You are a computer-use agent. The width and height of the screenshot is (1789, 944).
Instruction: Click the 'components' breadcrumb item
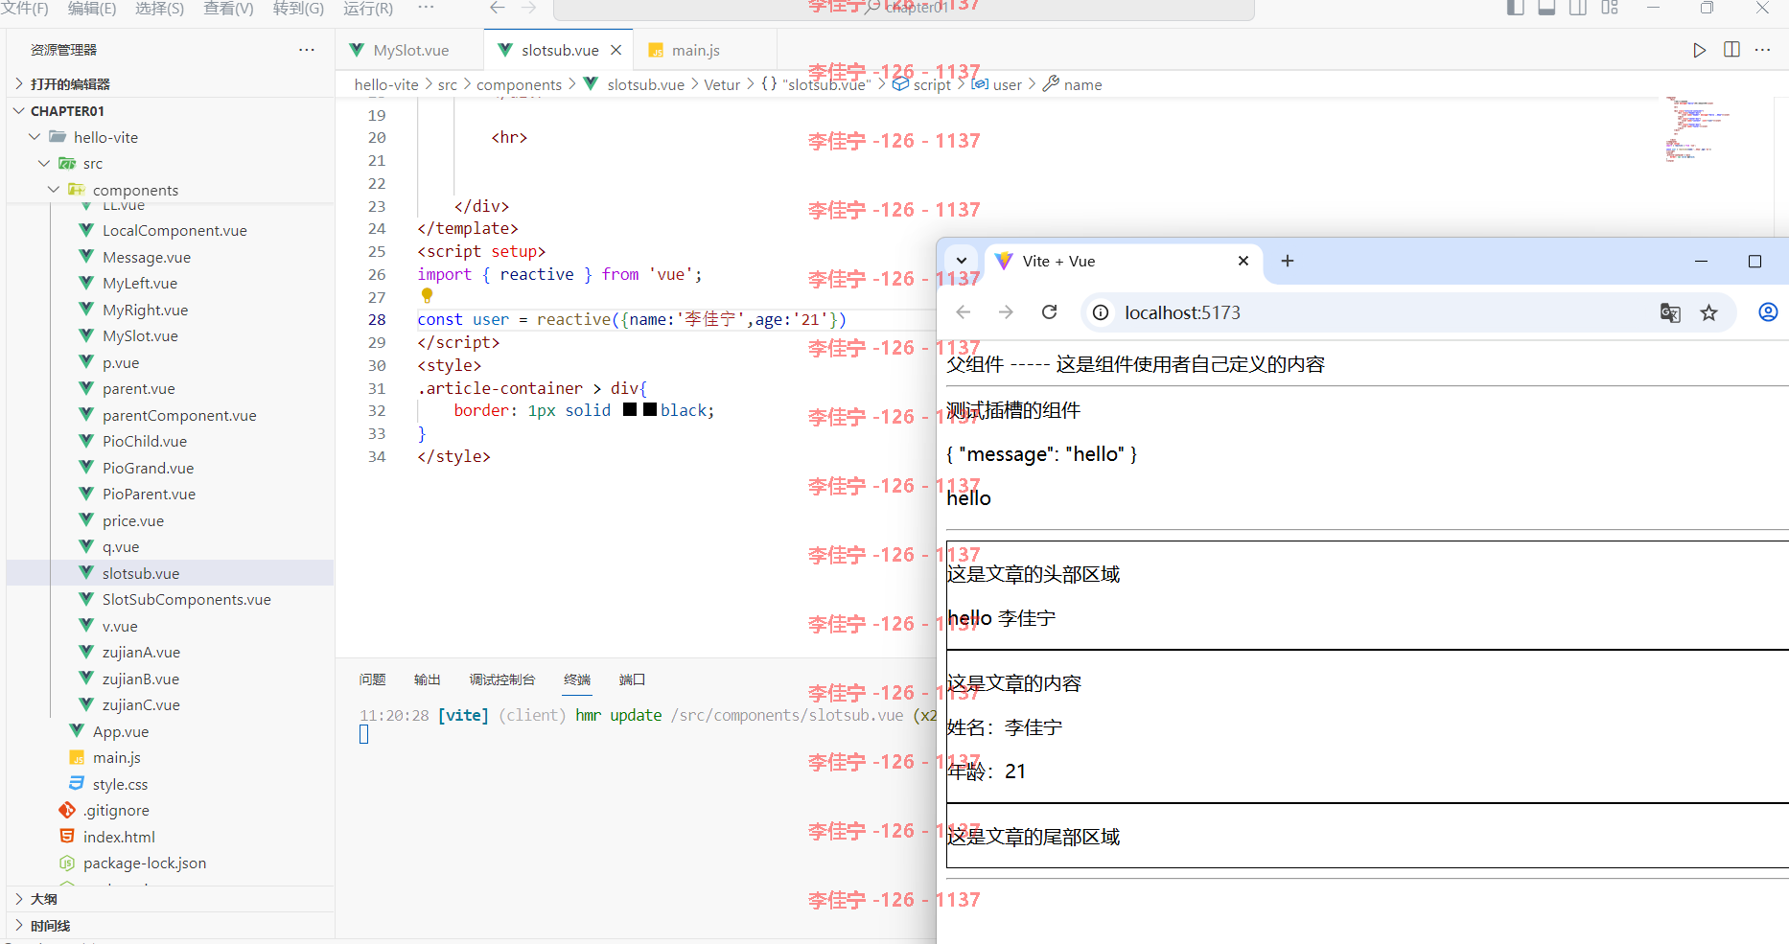[519, 84]
